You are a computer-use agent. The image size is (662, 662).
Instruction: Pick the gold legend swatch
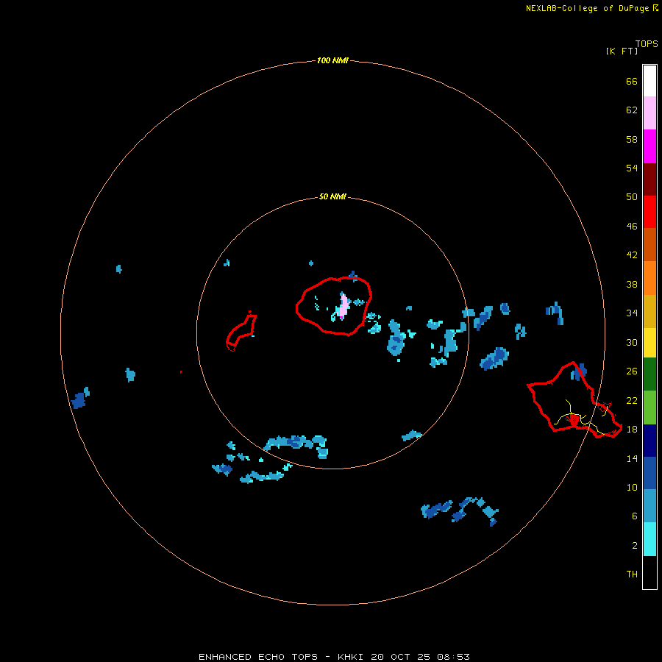649,311
